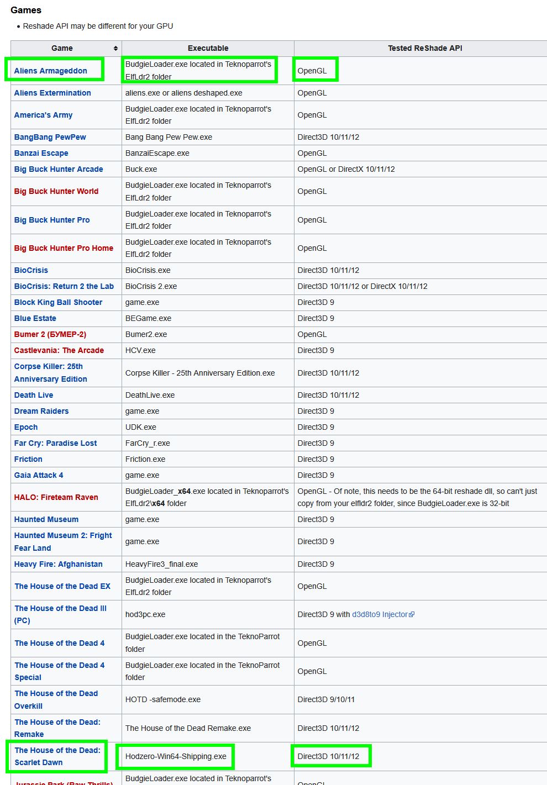This screenshot has height=785, width=547.
Task: Click the BEGame.exe cell
Action: 208,318
